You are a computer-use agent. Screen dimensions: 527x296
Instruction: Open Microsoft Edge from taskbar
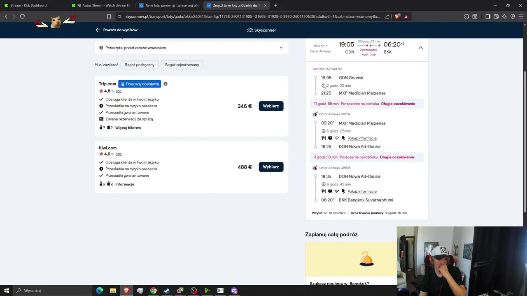[x=100, y=291]
